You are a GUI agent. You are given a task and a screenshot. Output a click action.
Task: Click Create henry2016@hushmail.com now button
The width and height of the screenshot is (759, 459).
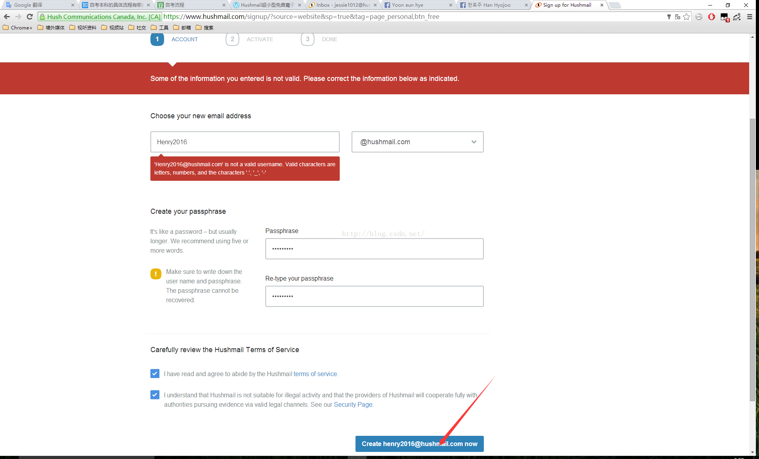pos(419,444)
